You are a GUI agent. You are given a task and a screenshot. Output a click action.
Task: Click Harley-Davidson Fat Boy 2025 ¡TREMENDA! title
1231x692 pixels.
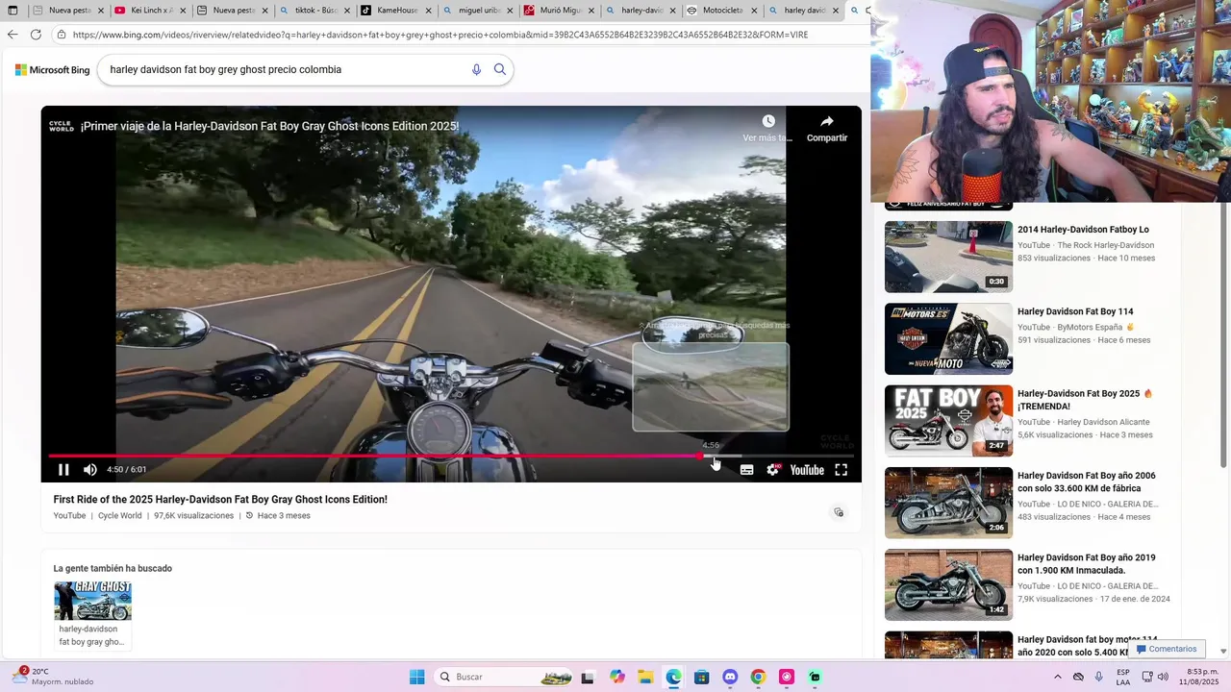click(1085, 400)
